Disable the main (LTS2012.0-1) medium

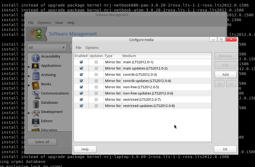coord(81,62)
